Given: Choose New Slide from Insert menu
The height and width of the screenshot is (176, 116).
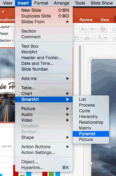Looking at the screenshot, I should [x=44, y=10].
